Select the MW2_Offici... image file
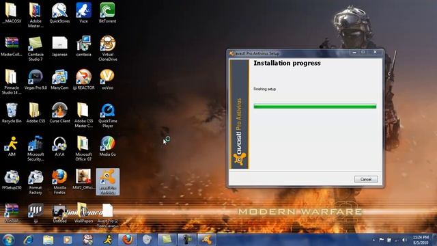Image resolution: width=437 pixels, height=246 pixels. coord(83,179)
